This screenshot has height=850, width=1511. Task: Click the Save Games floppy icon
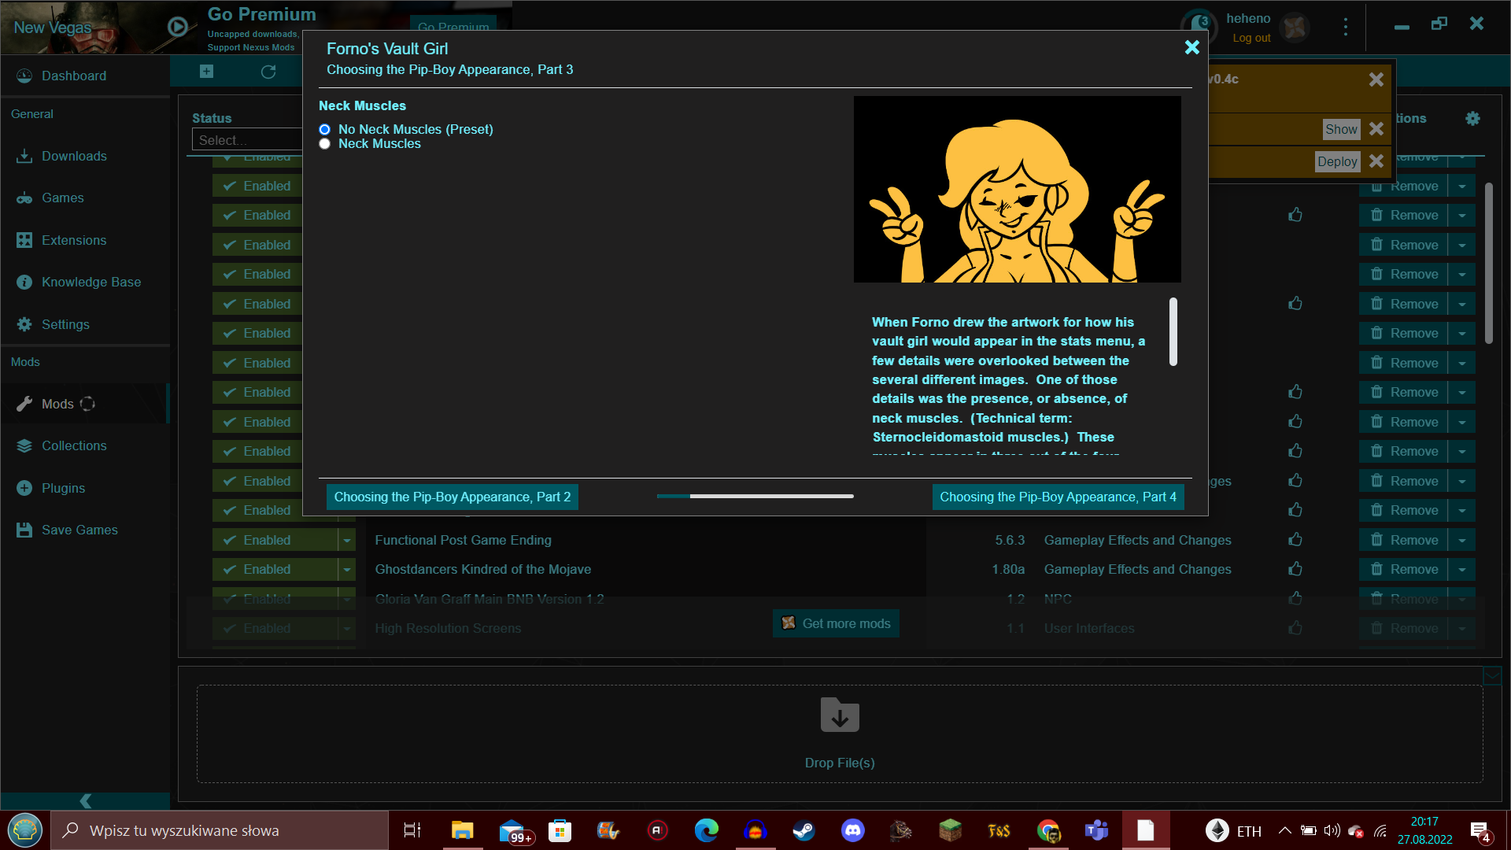coord(24,530)
